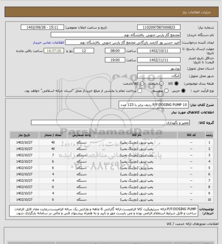The height and width of the screenshot is (244, 222).
Task: Select the متوسط purchase type radio
Action: pyautogui.click(x=166, y=91)
